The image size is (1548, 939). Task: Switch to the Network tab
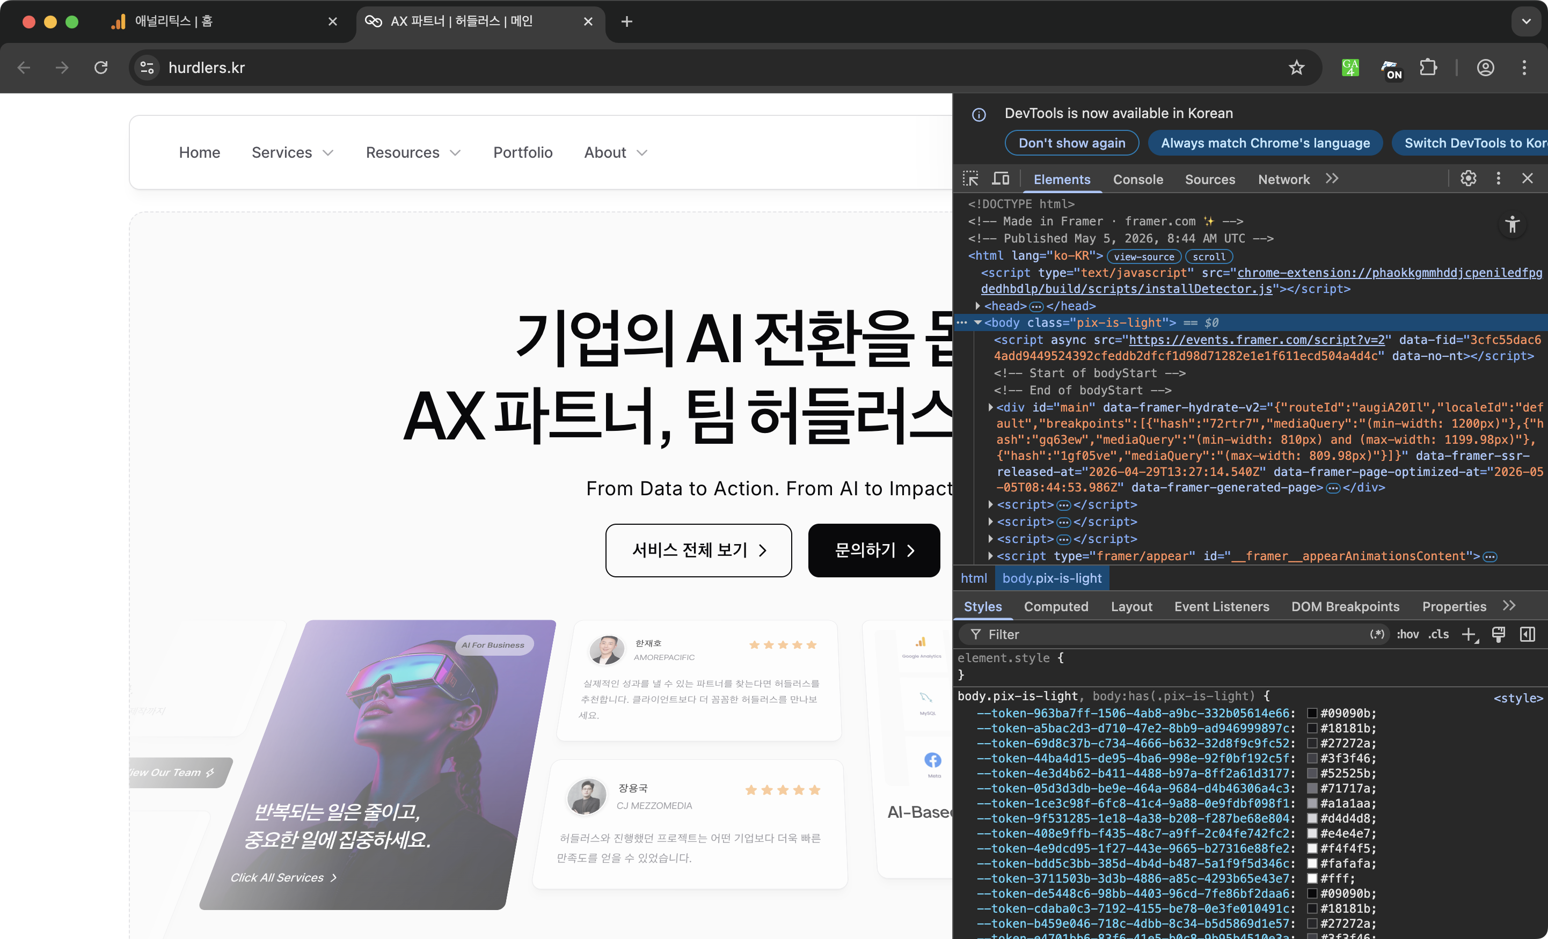click(1283, 180)
